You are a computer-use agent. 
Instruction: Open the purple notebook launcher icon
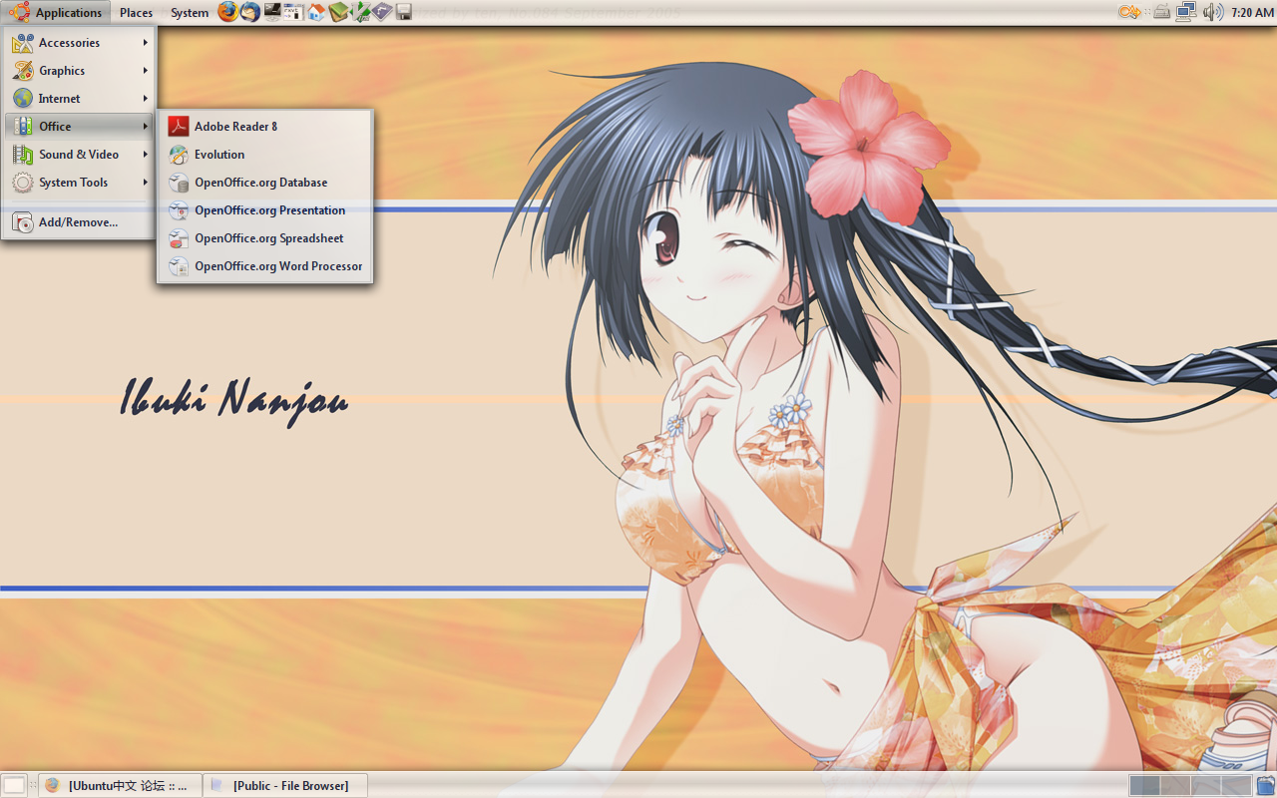[382, 12]
